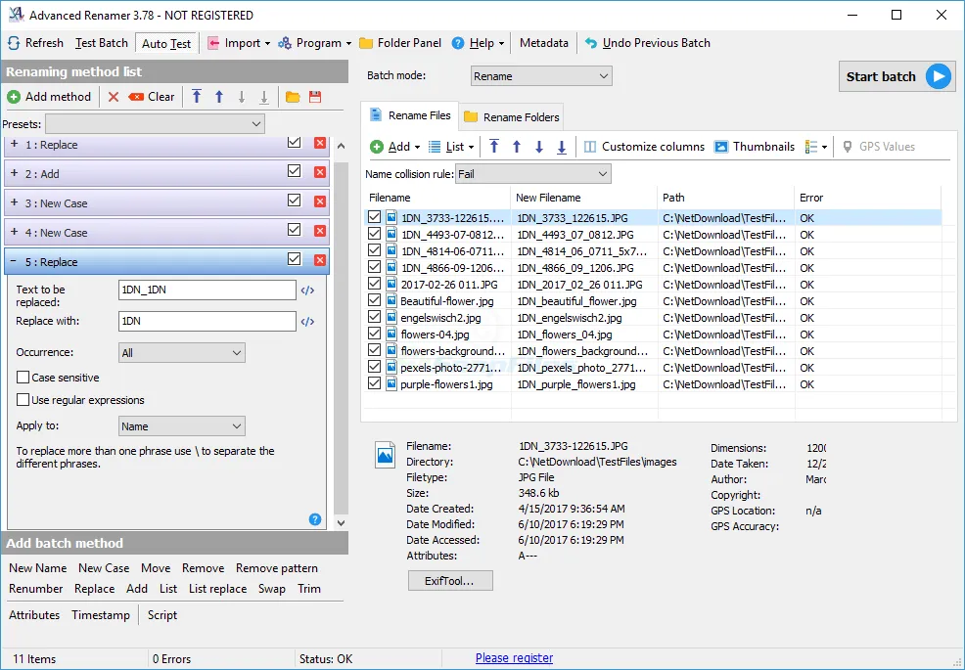The height and width of the screenshot is (670, 965).
Task: Open the Occurrence dropdown
Action: [x=182, y=352]
